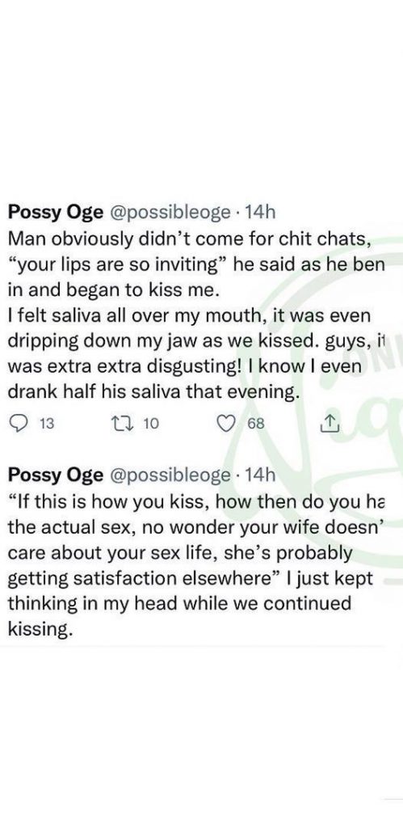Open the share upload arrow icon

point(328,422)
